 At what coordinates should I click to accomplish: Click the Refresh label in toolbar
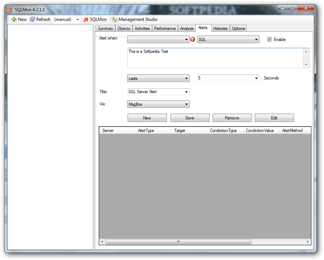[x=43, y=19]
